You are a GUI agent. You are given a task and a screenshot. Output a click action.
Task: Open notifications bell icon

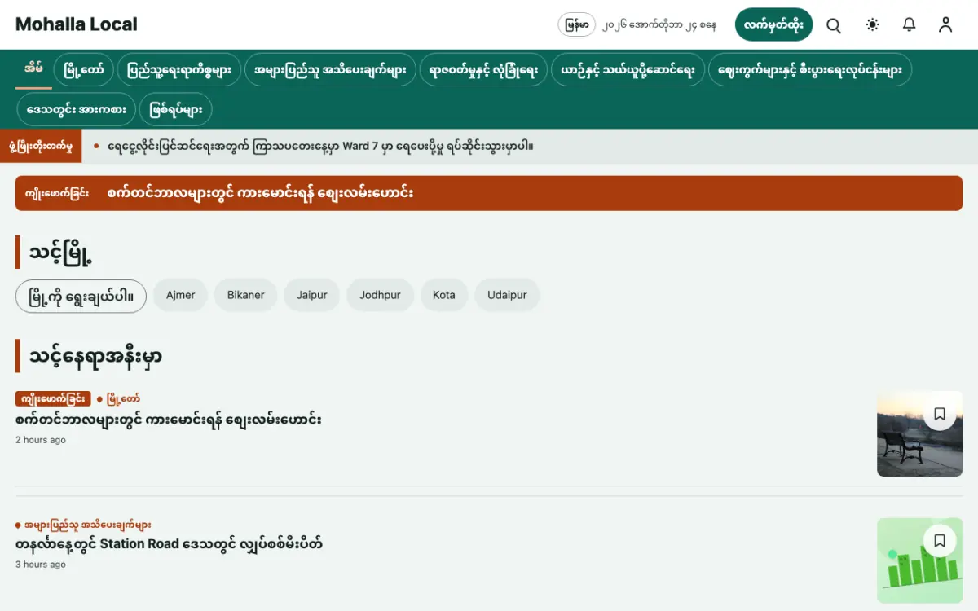pyautogui.click(x=910, y=24)
